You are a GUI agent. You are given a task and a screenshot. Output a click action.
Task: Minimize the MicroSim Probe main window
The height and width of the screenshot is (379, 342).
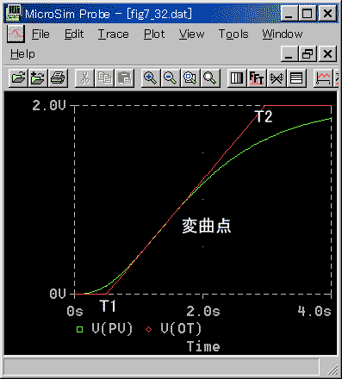coord(289,13)
